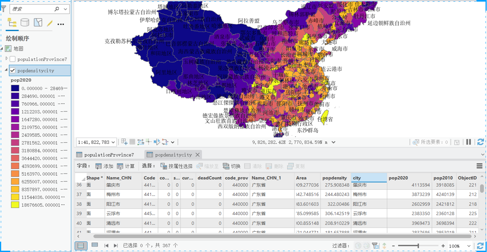Collapse the 地图 map node
Viewport: 487px width, 252px height.
coord(2,49)
